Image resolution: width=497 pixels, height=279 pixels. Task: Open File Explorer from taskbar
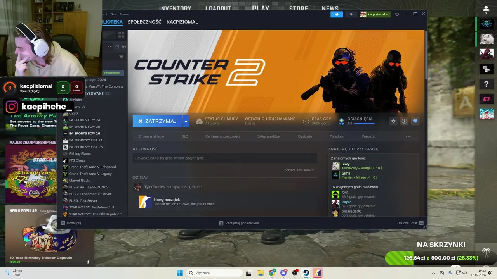click(261, 273)
